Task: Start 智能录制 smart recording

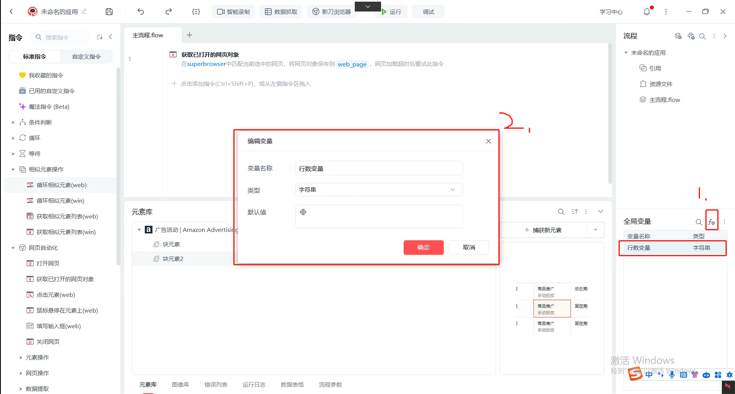Action: pyautogui.click(x=234, y=12)
